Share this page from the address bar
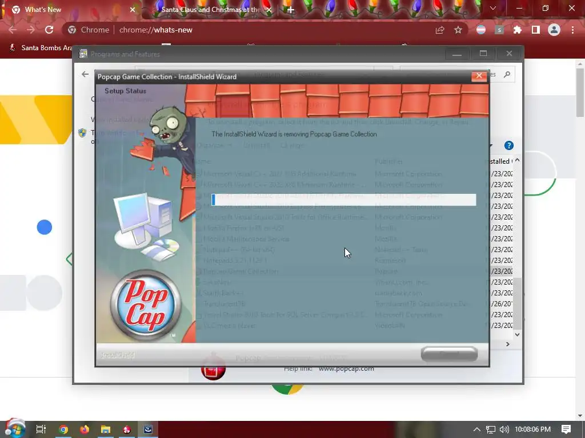This screenshot has width=585, height=438. [x=440, y=30]
